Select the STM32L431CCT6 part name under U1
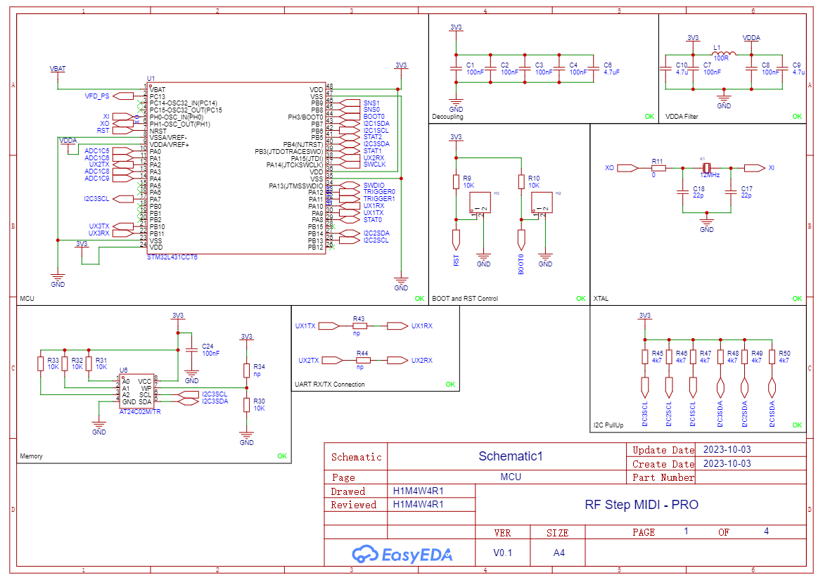823x580 pixels. coord(172,257)
